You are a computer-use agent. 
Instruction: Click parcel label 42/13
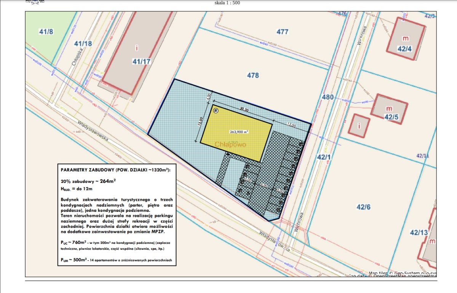[x=419, y=232]
